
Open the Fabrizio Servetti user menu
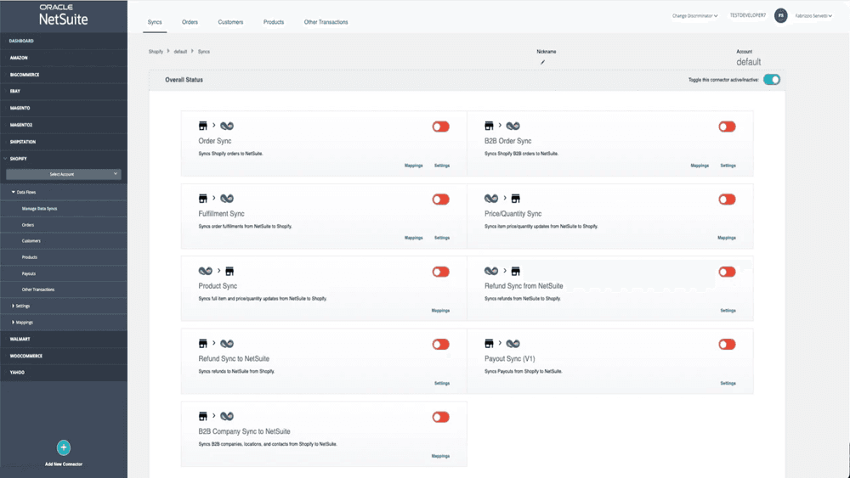813,15
